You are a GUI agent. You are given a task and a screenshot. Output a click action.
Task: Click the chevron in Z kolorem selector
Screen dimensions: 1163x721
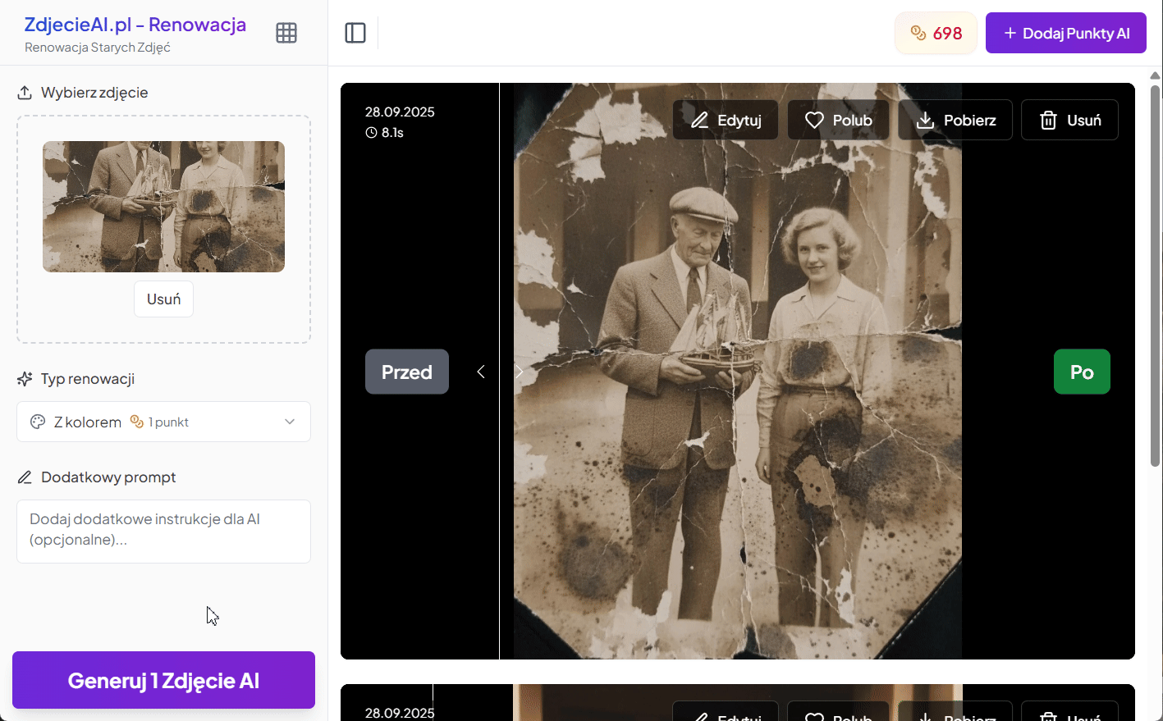click(290, 422)
